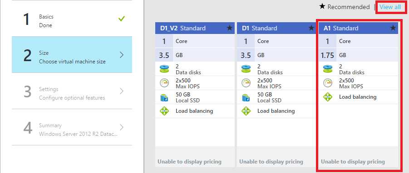The width and height of the screenshot is (409, 173).
Task: Click 'Unable to display pricing' on D1_V2 card
Action: 189,162
